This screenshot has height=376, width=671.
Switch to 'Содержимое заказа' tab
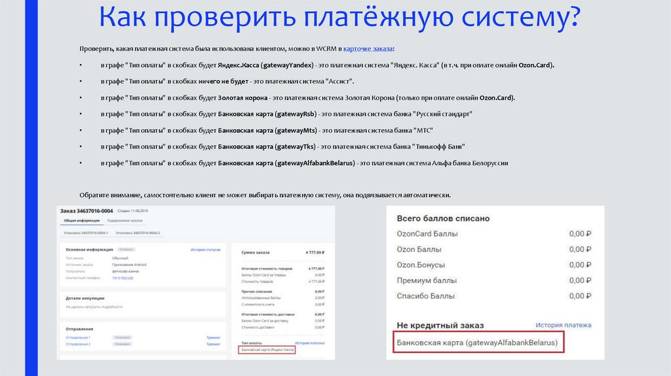point(125,221)
